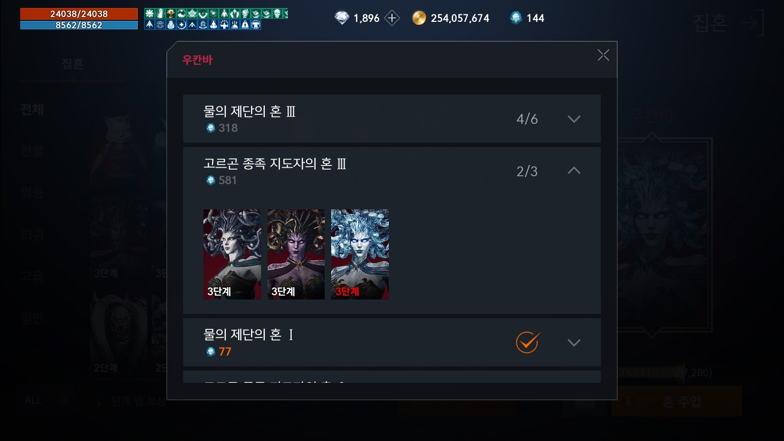The width and height of the screenshot is (784, 441).
Task: Select the dark-haired gorgon portrait thumbnail
Action: [x=232, y=254]
